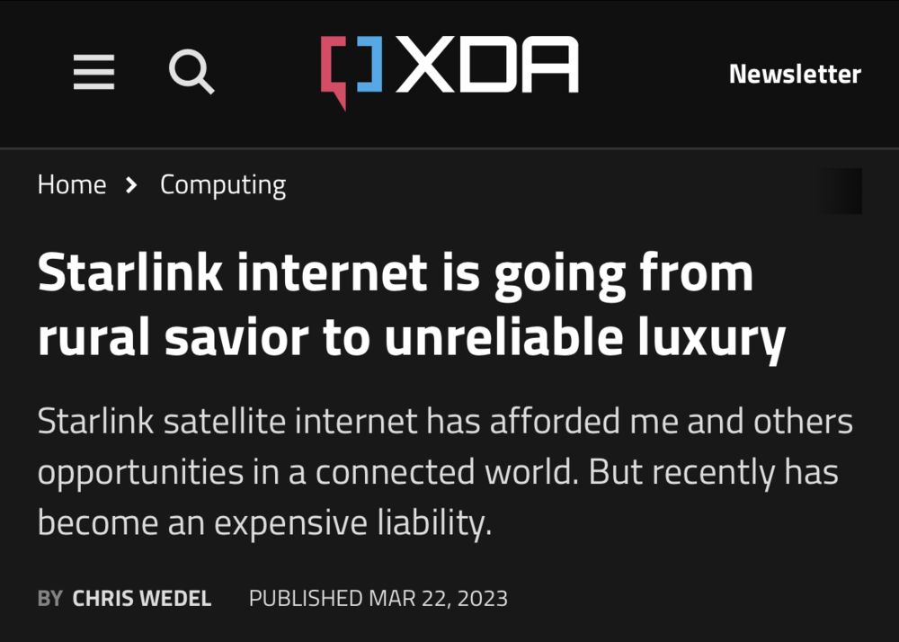Image resolution: width=899 pixels, height=642 pixels.
Task: Open the Newsletter link in the header
Action: pyautogui.click(x=795, y=74)
